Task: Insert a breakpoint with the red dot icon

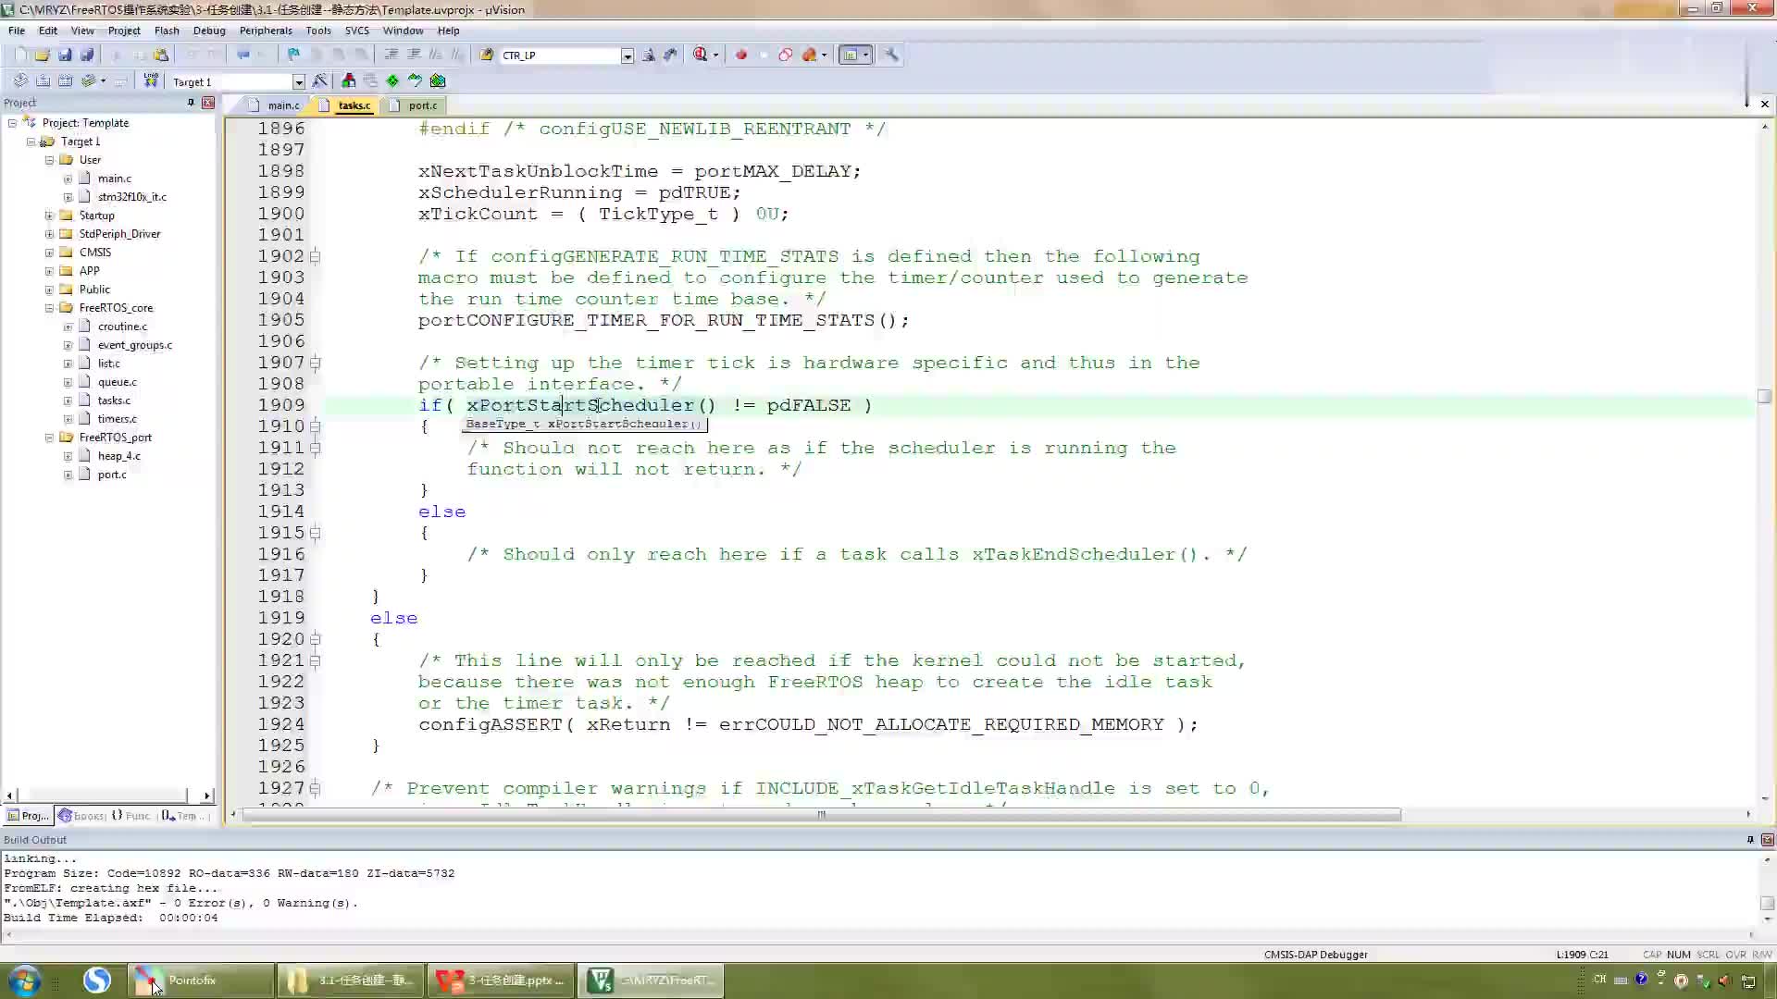Action: click(741, 55)
